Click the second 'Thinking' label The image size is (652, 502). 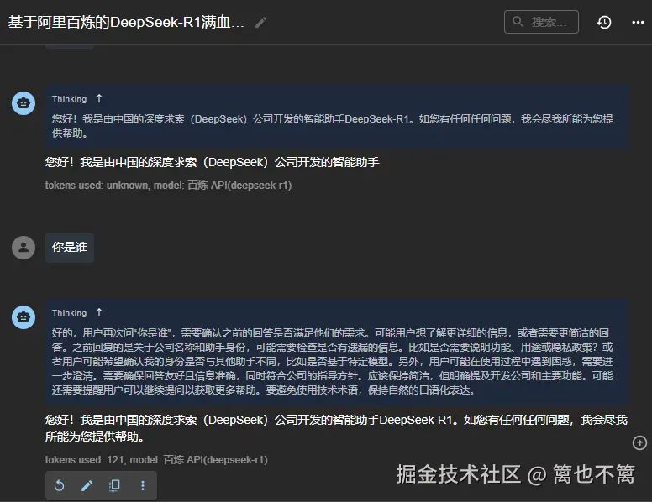coord(70,313)
